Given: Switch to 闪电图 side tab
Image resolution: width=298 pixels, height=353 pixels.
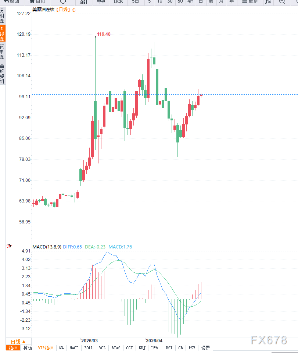Looking at the screenshot, I should click(x=3, y=52).
